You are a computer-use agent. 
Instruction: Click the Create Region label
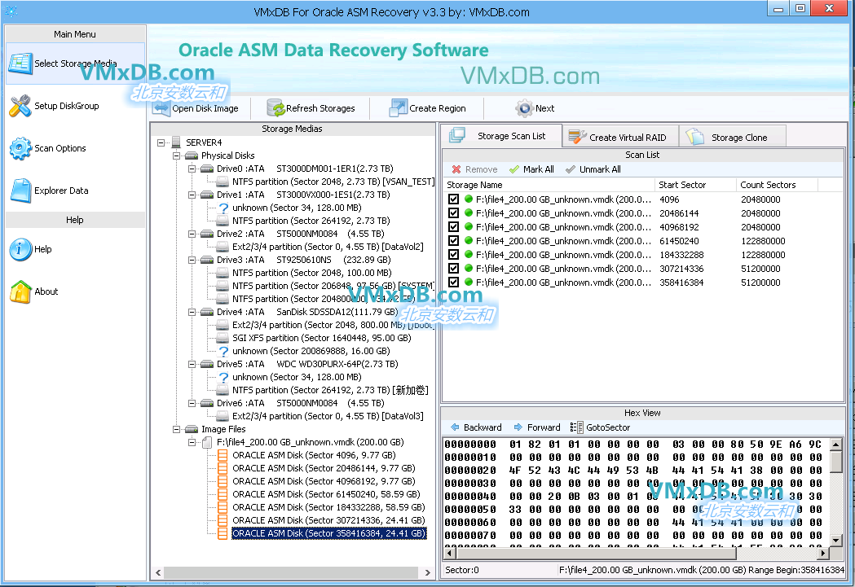click(x=438, y=108)
